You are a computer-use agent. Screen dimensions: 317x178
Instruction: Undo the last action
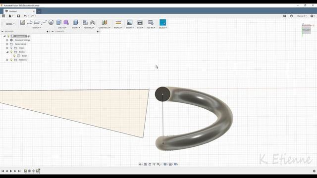pos(25,16)
